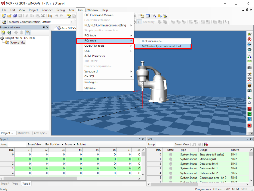Click the rotate view icon in side toolbar
The height and width of the screenshot is (191, 254).
coord(249,45)
